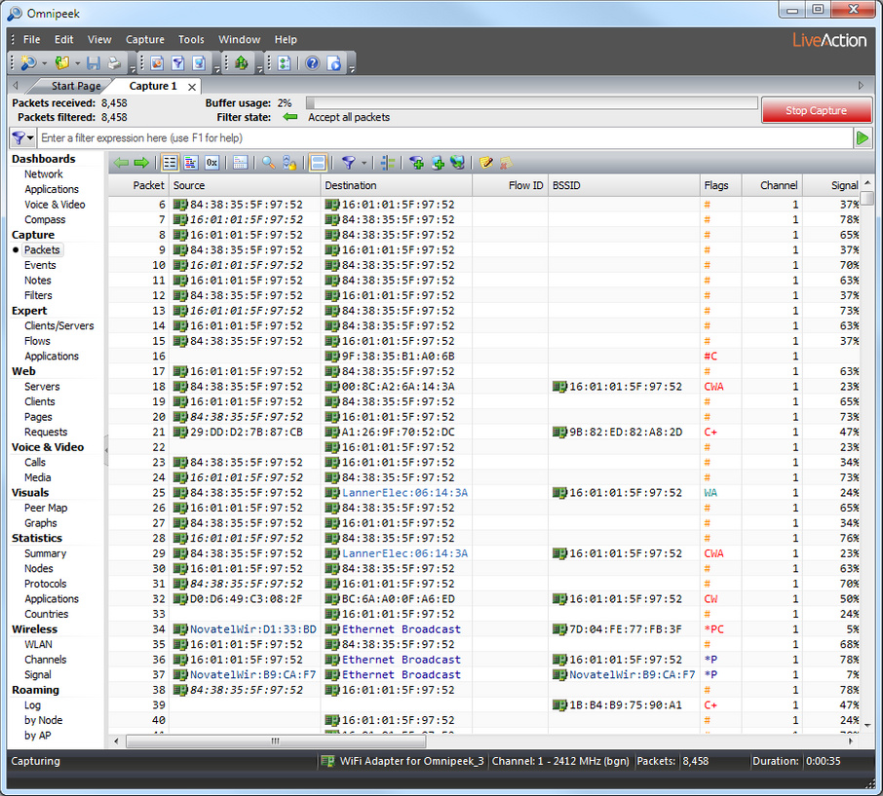Open the monitor page icon in the top toolbar

[x=199, y=63]
